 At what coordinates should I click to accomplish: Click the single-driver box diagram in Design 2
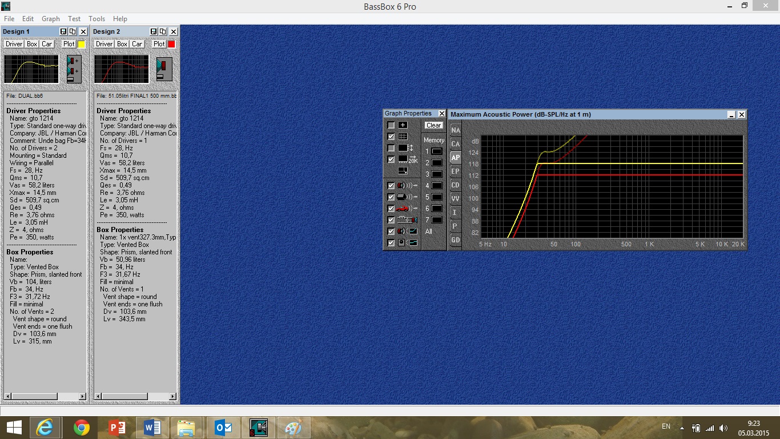164,69
